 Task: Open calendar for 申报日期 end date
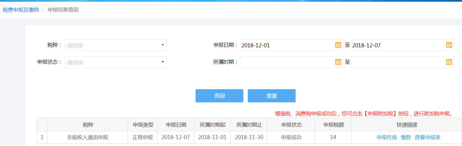(x=449, y=45)
